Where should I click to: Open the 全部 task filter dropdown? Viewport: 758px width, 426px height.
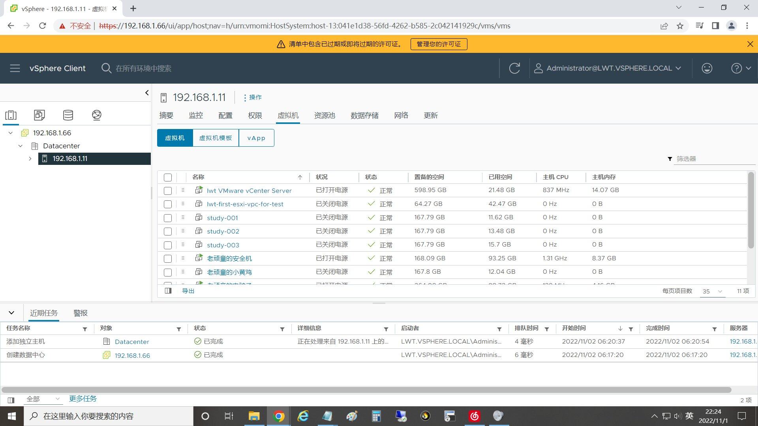[43, 399]
